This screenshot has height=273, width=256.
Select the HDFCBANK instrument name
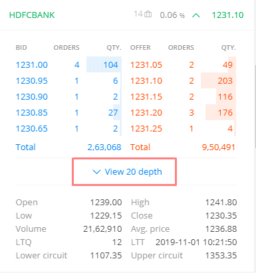32,15
